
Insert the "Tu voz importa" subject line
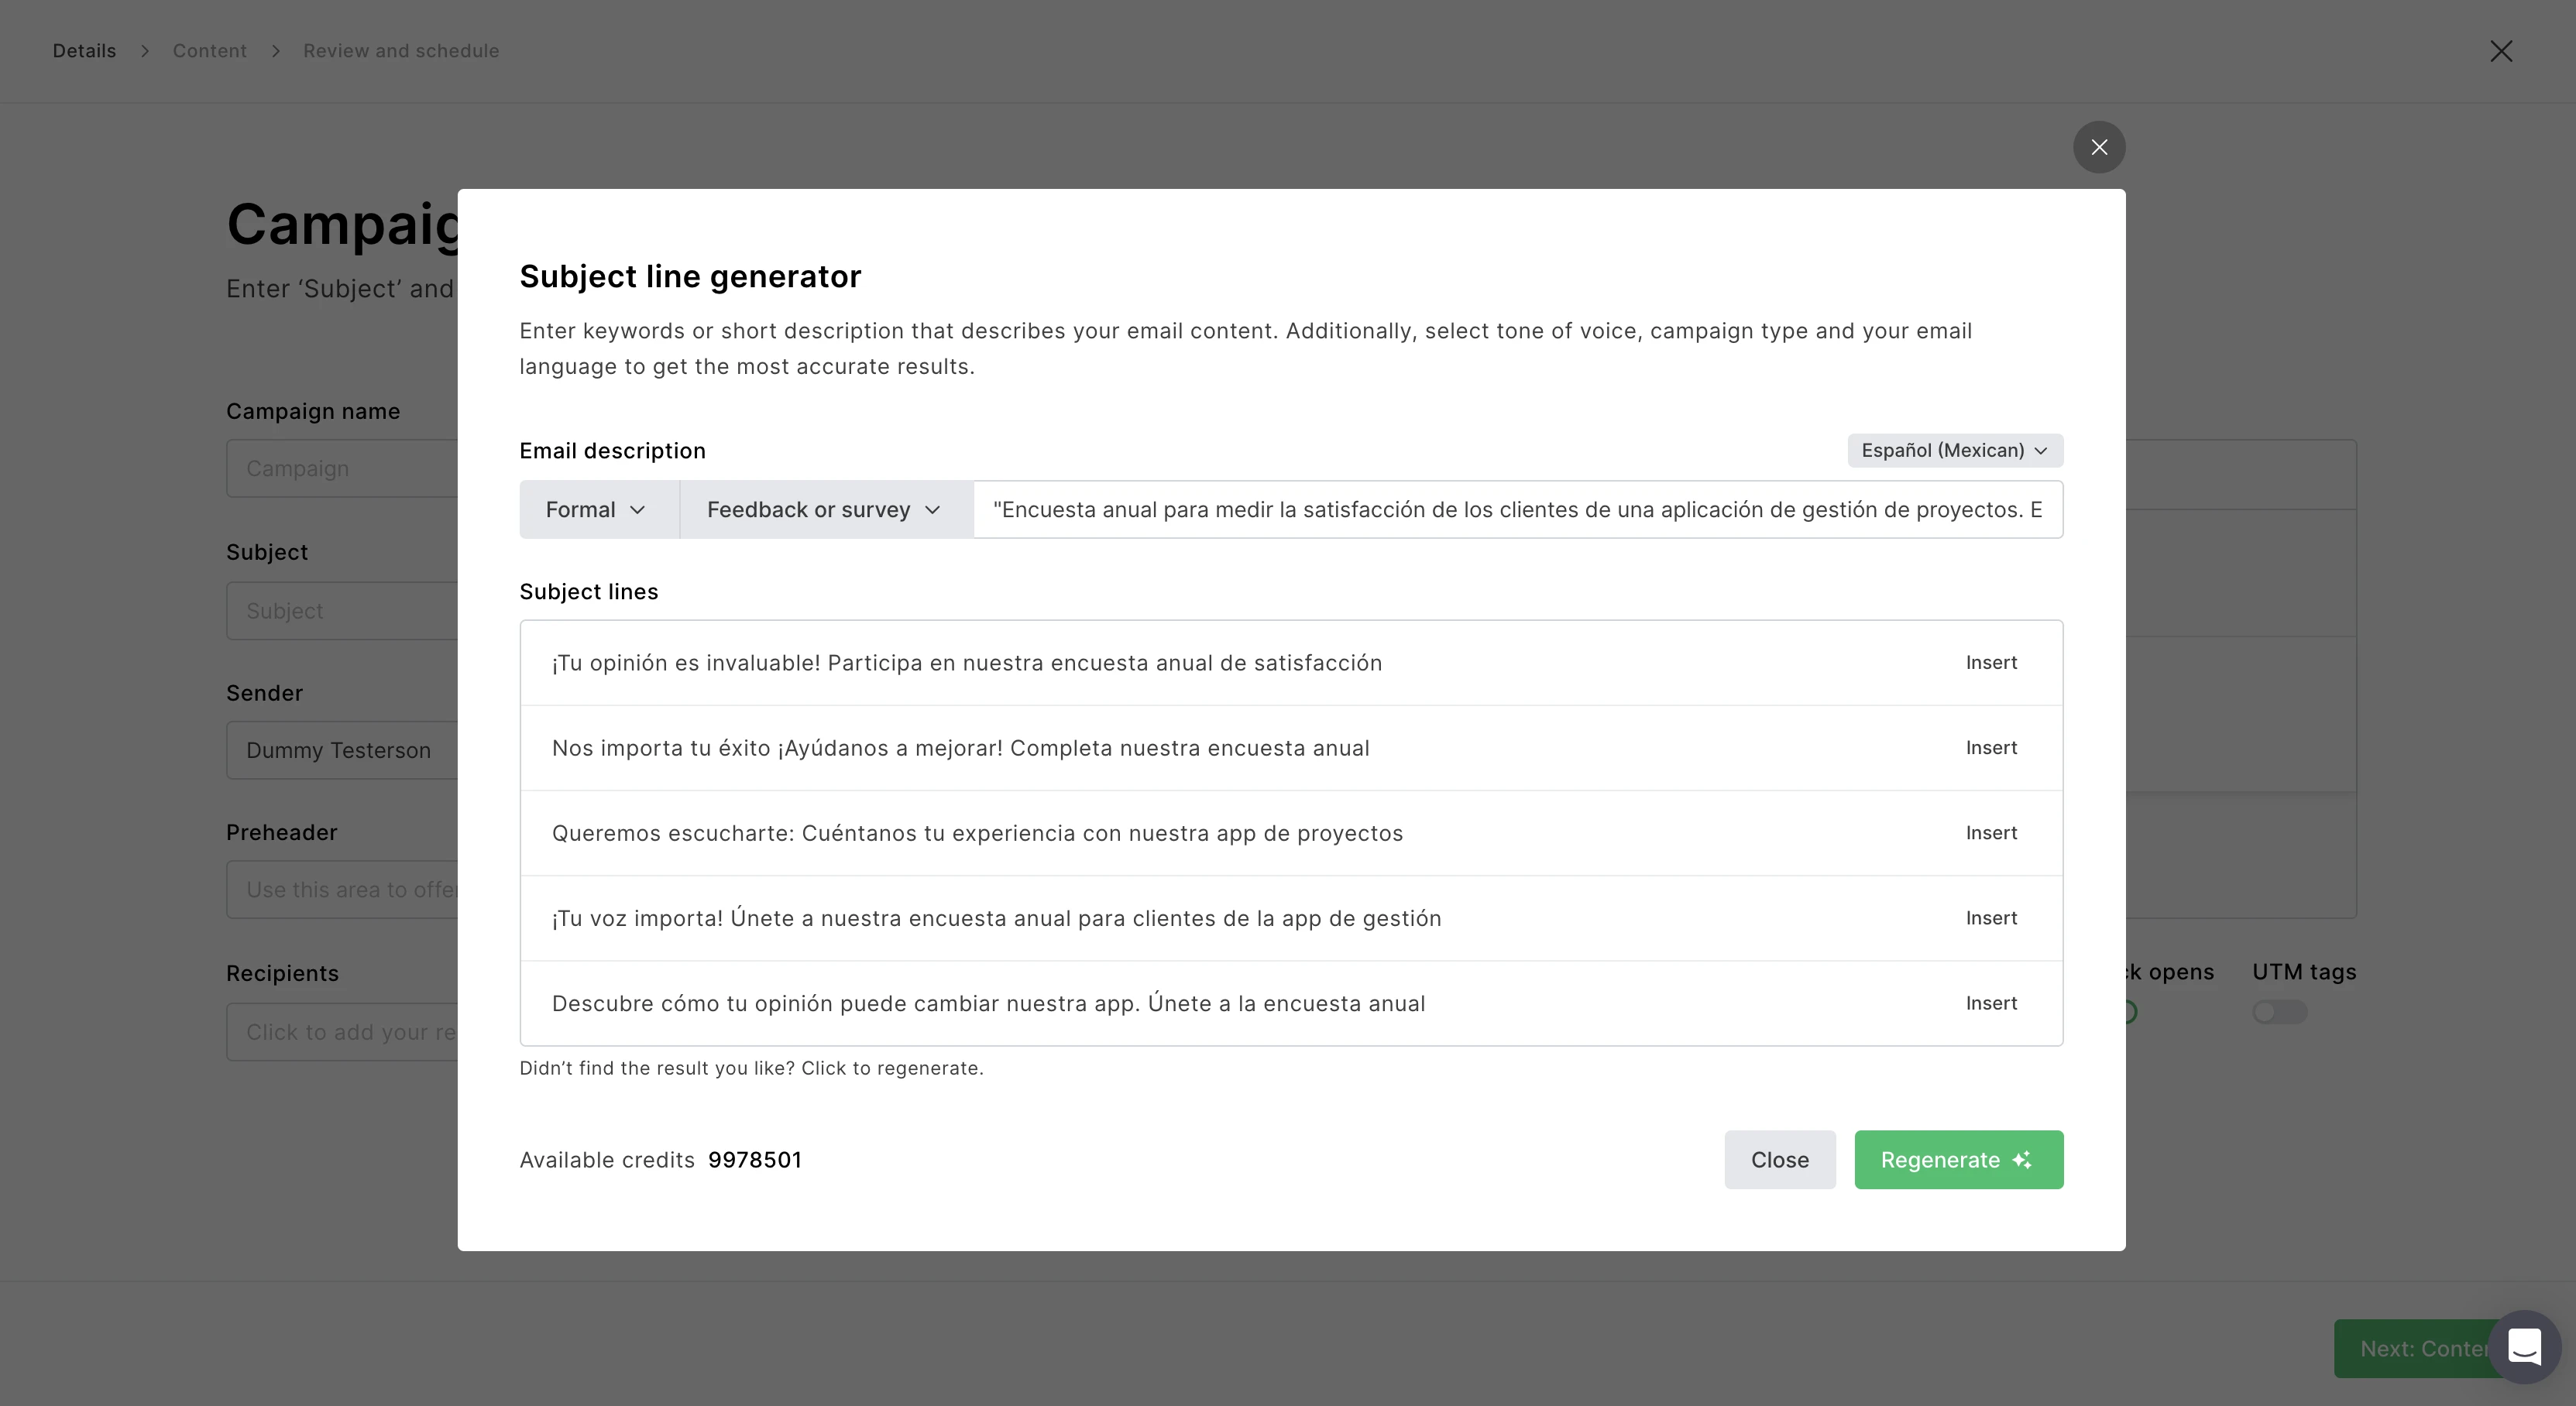1991,918
